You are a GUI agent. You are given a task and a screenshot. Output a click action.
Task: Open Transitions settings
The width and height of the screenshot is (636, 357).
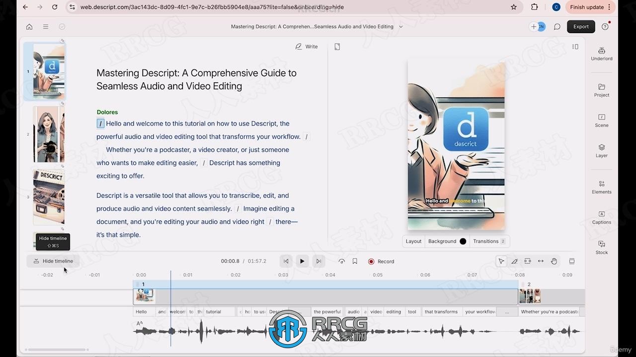(x=489, y=241)
